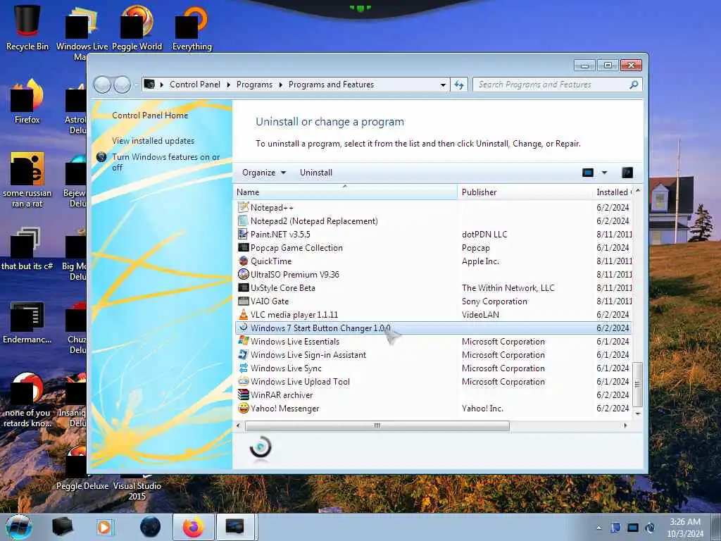
Task: Select VLC media player cone icon
Action: coord(243,315)
